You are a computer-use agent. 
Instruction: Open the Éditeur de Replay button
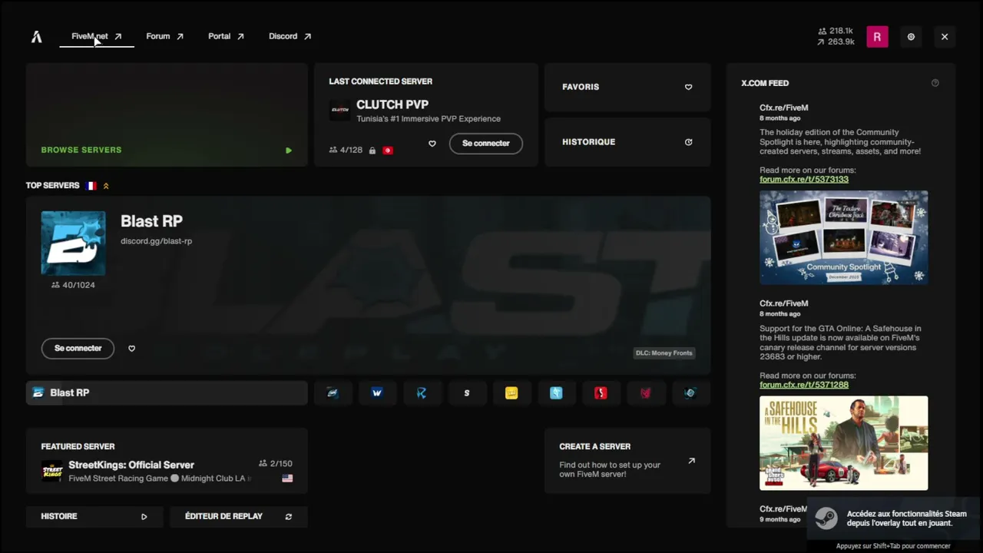pos(239,517)
